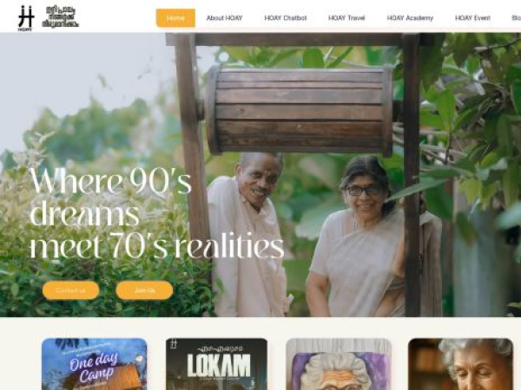Click the wooden well pulley in hero image
521x390 pixels.
click(298, 110)
